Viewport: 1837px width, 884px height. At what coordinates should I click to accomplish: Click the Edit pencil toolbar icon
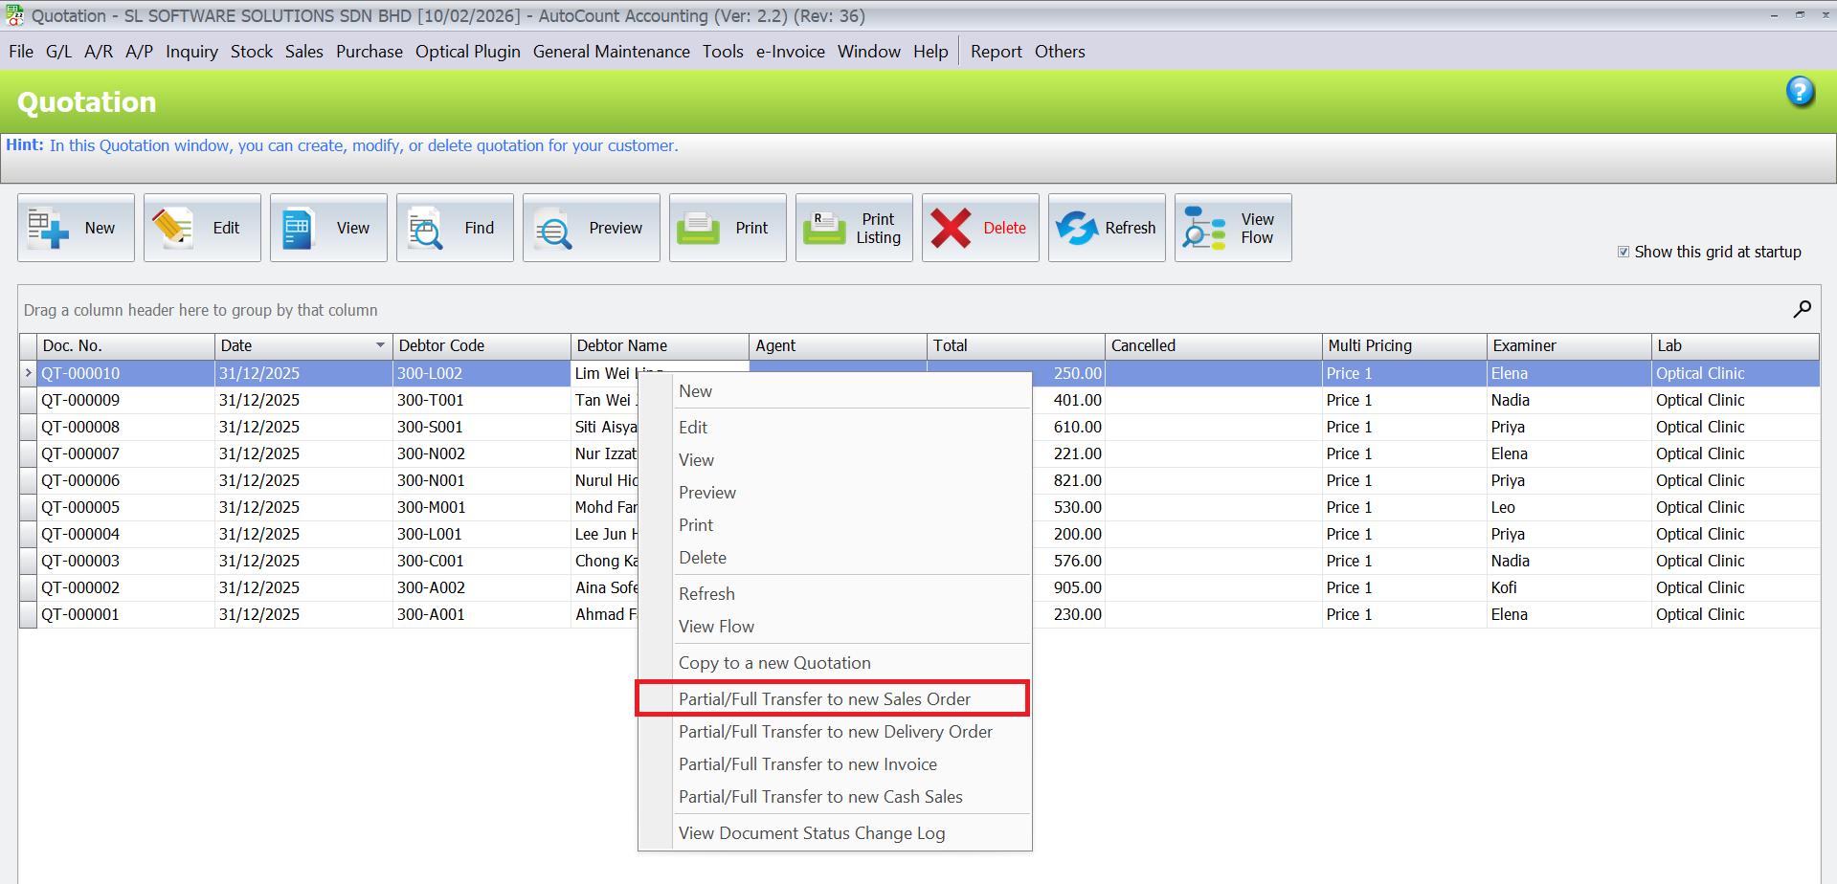tap(173, 228)
